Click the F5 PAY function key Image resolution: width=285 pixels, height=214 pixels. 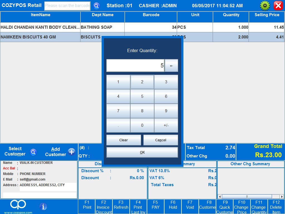[x=156, y=207]
